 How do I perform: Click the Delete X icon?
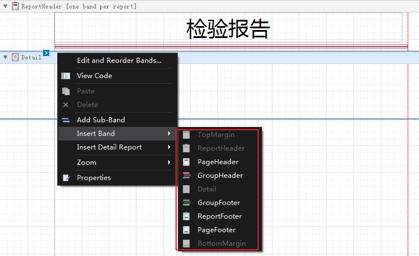[x=66, y=105]
